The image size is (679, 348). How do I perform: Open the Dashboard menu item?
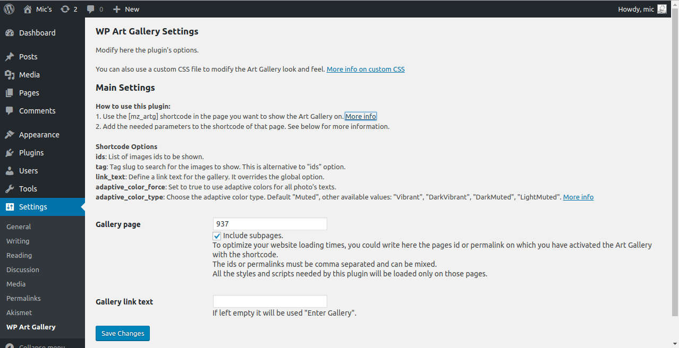37,33
